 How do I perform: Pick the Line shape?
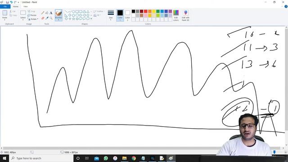coord(66,12)
